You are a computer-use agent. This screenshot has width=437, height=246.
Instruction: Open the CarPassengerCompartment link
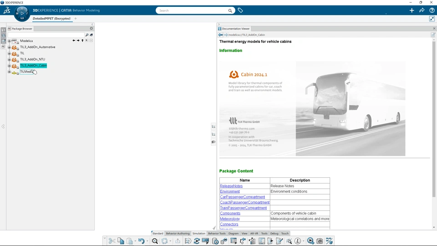click(243, 197)
